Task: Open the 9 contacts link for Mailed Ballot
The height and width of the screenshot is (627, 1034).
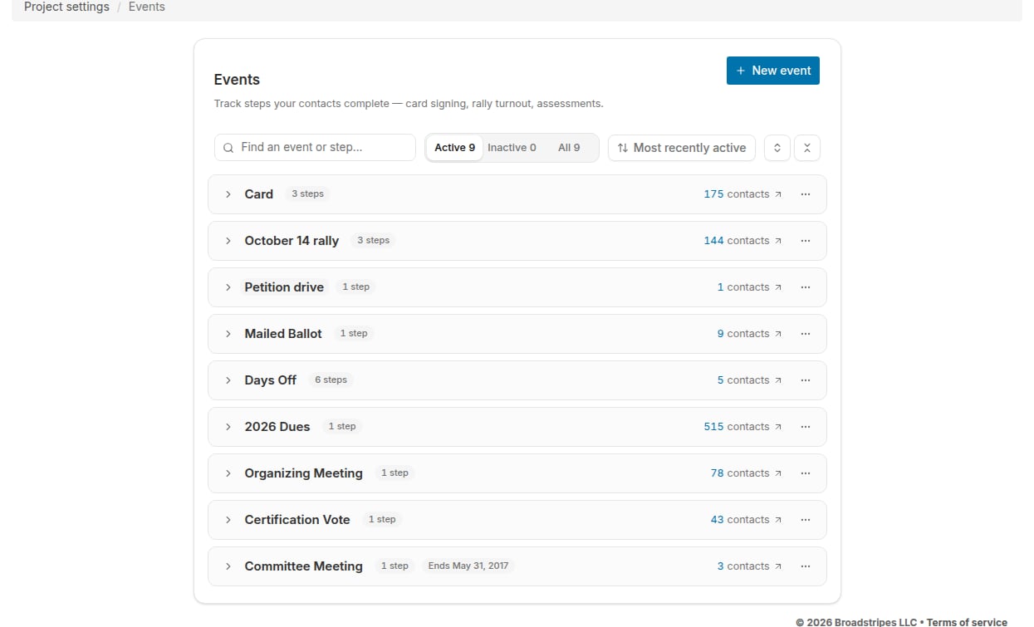Action: click(x=749, y=334)
